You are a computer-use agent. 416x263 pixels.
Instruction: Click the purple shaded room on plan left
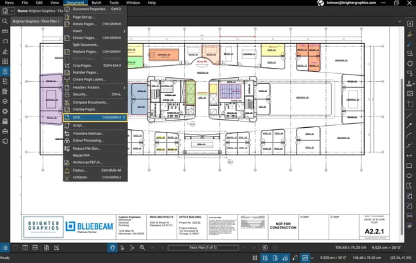tap(51, 99)
